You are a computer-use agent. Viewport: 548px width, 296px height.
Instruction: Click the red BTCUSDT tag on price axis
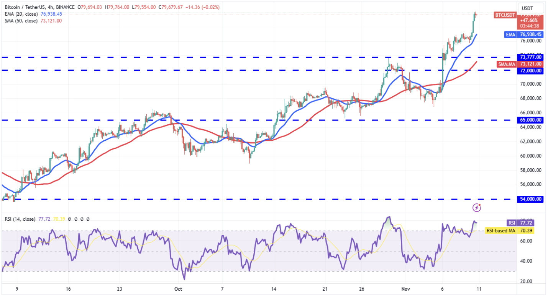(504, 15)
